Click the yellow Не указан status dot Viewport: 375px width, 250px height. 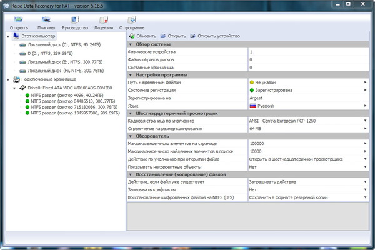(252, 82)
